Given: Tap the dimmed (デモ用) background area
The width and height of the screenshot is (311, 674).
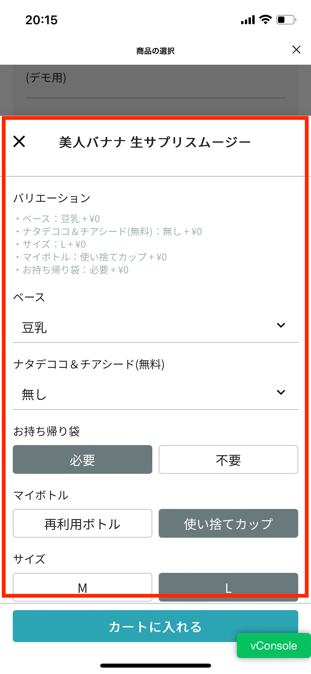Looking at the screenshot, I should click(x=155, y=91).
